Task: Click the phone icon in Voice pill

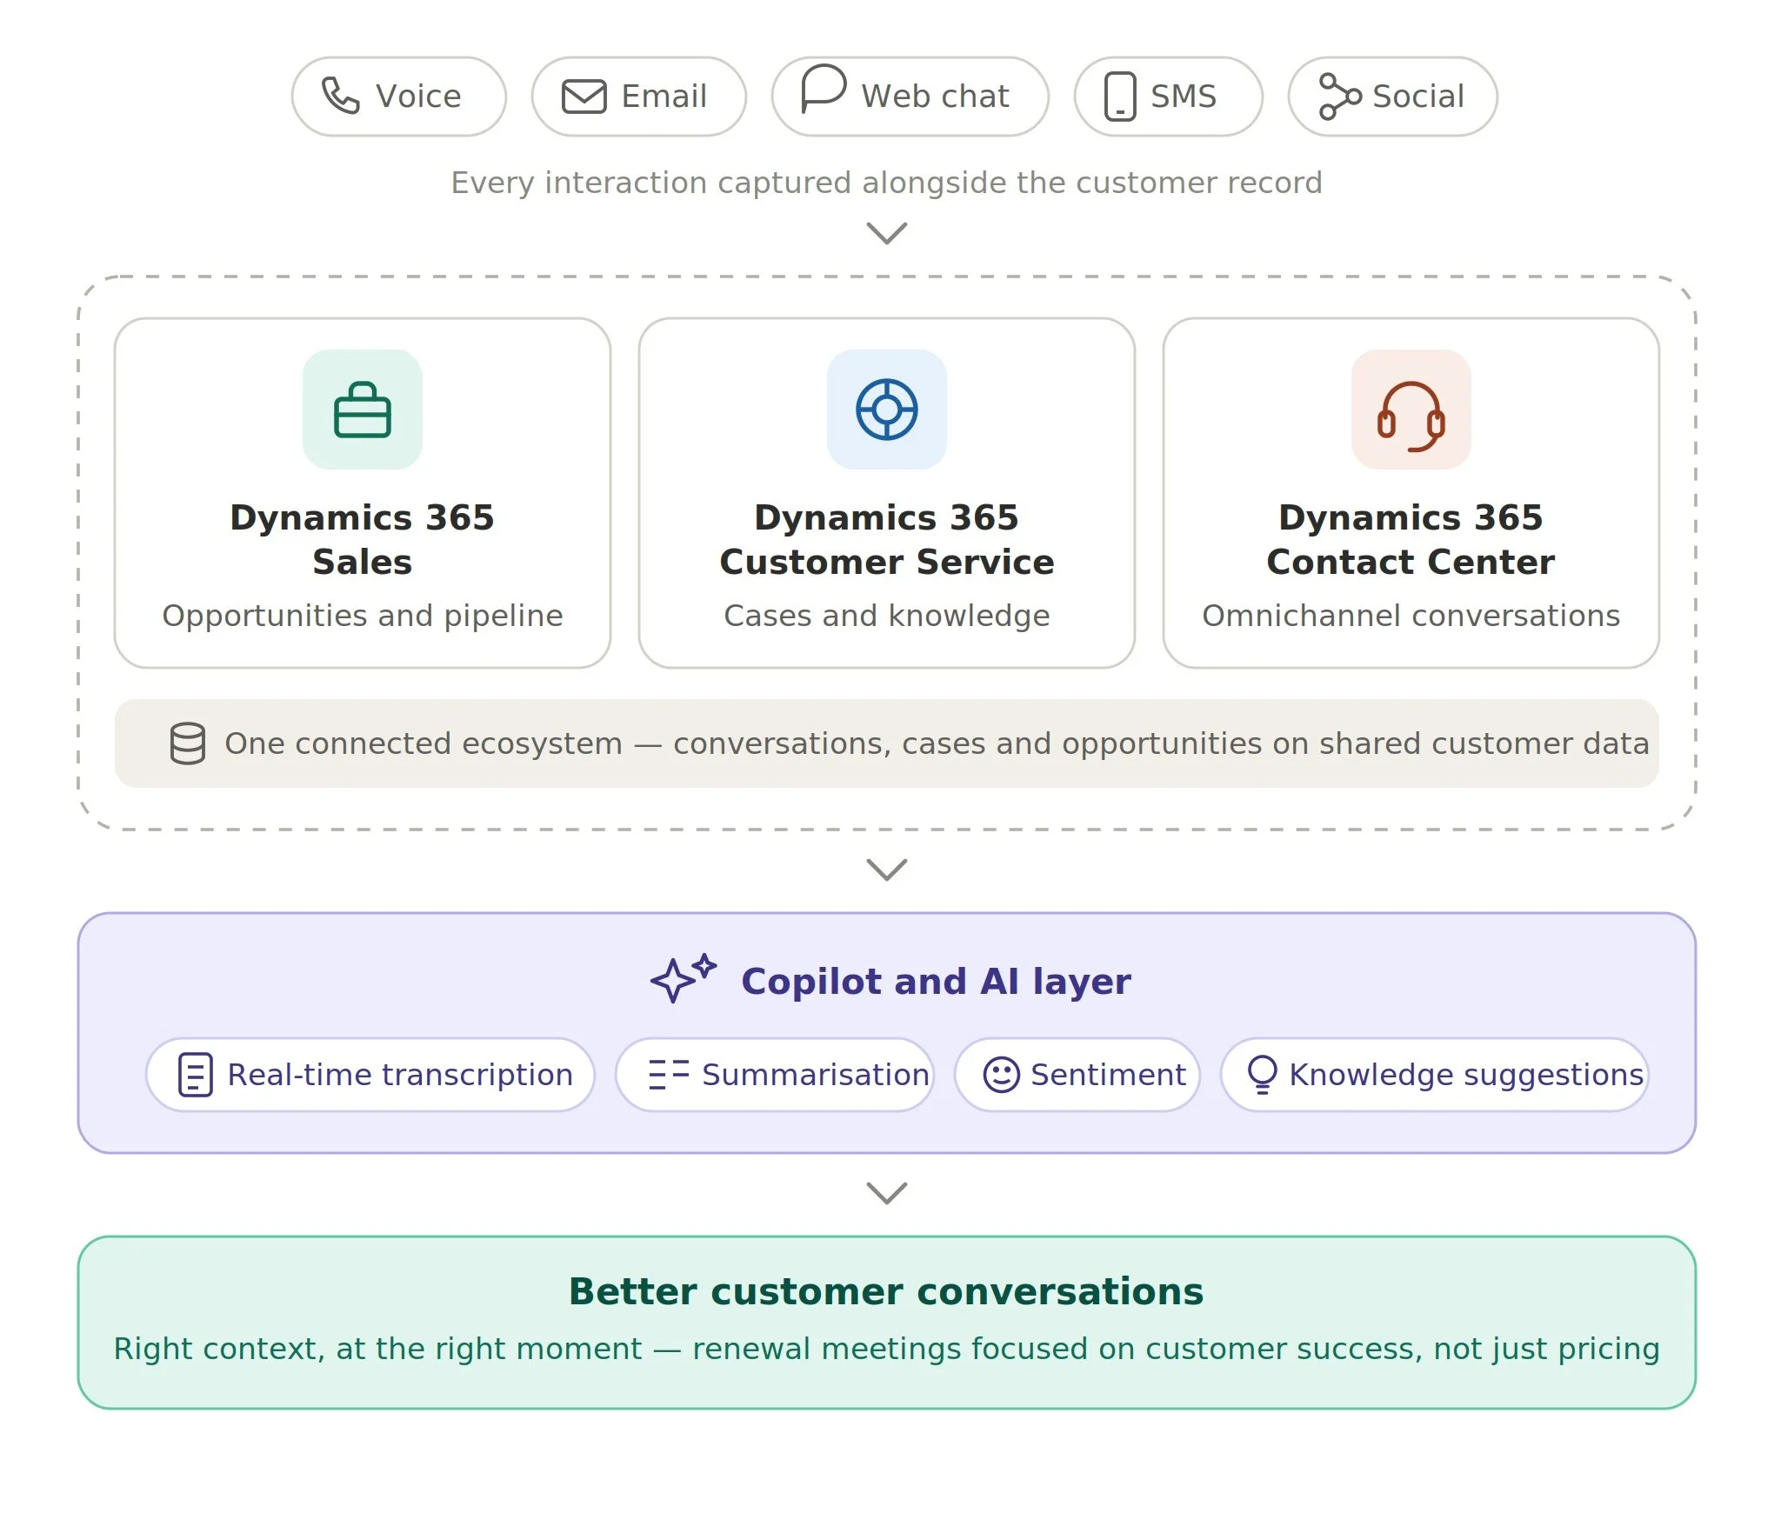Action: pos(340,96)
